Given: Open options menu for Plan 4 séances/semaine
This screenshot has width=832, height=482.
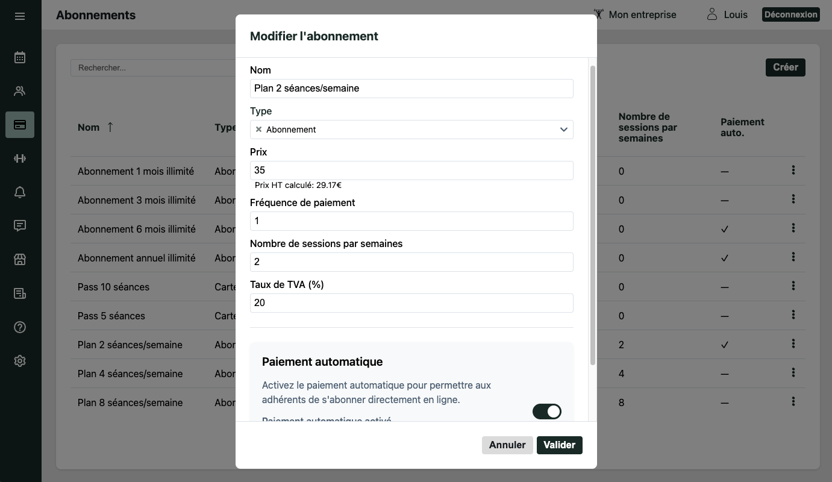Looking at the screenshot, I should [793, 373].
